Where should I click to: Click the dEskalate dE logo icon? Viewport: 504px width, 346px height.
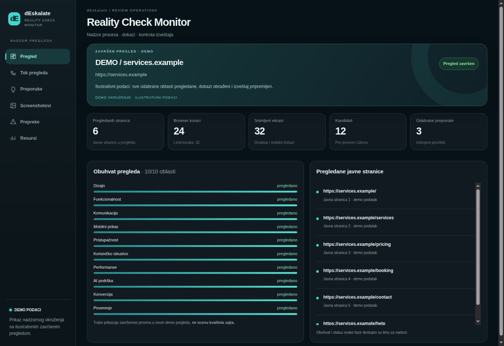click(x=14, y=19)
